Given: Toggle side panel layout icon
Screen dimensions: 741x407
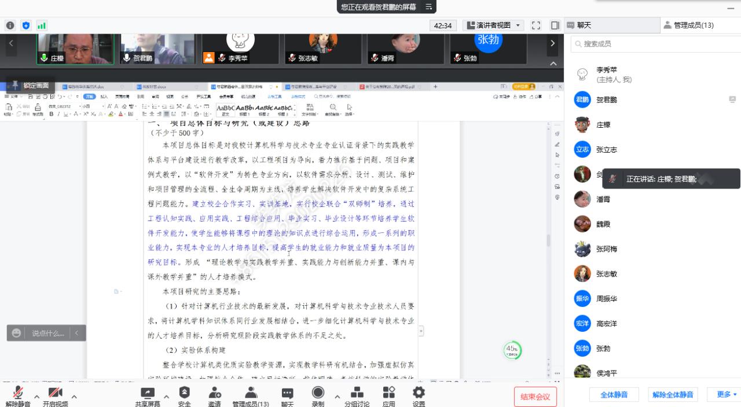Looking at the screenshot, I should tap(555, 25).
